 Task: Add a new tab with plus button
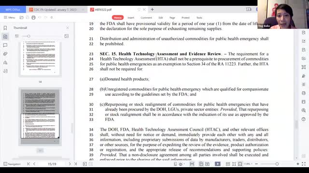[x=153, y=10]
